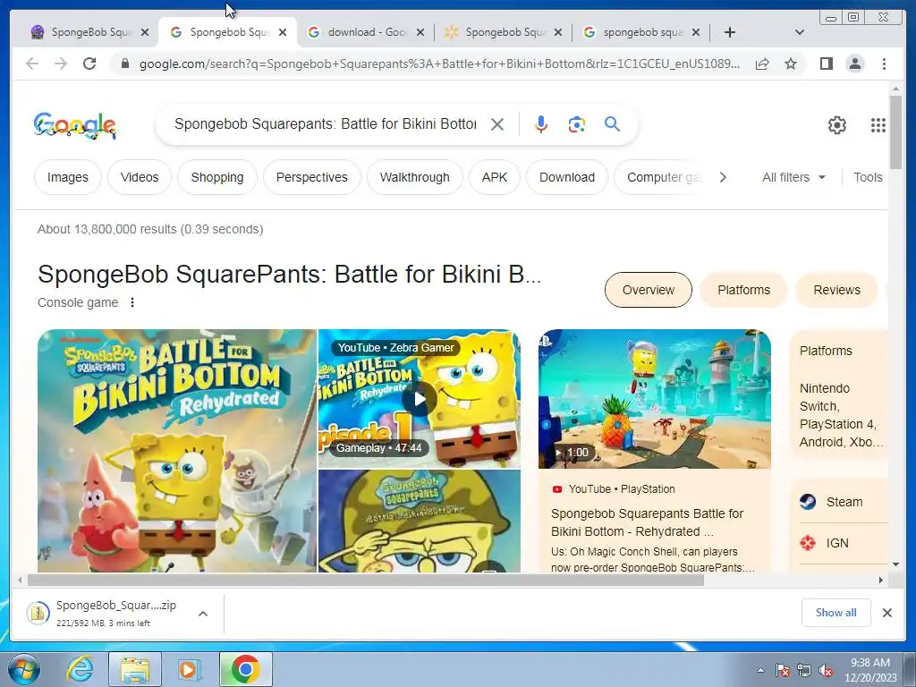The image size is (916, 687).
Task: Go forward using browser arrow
Action: tap(61, 64)
